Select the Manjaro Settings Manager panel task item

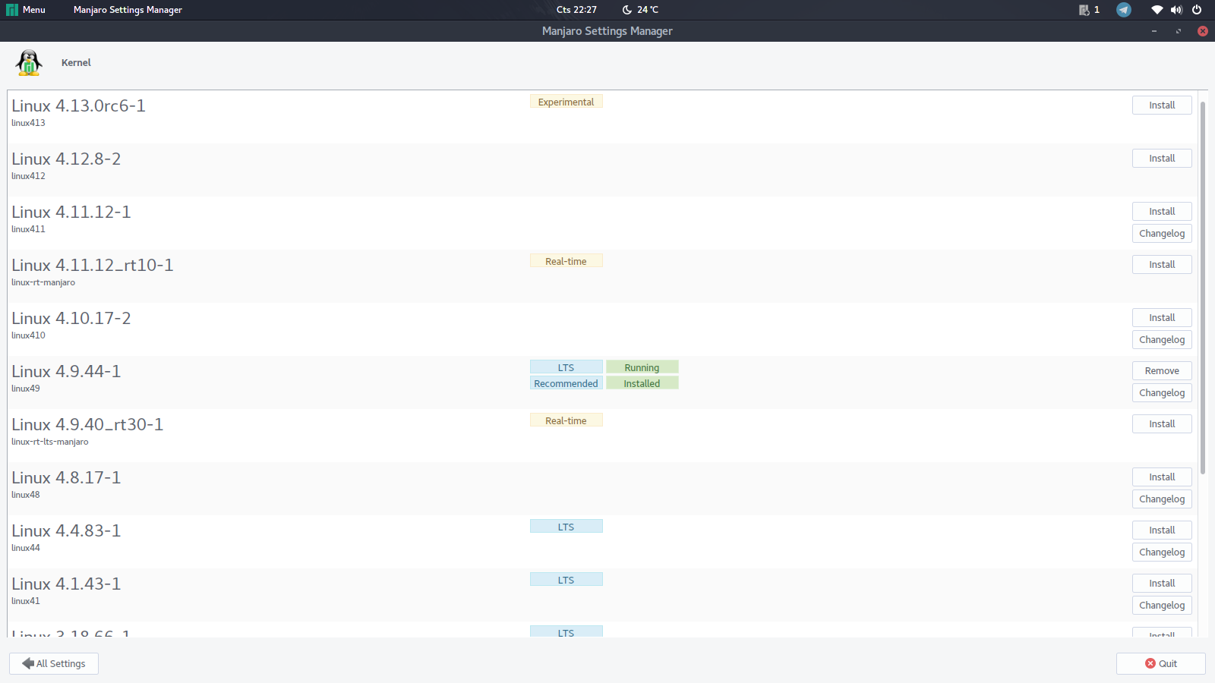128,10
